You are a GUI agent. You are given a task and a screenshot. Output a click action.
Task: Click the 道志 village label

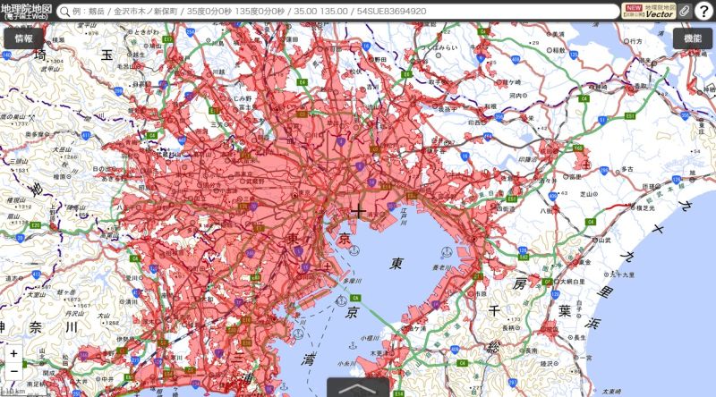click(x=12, y=278)
